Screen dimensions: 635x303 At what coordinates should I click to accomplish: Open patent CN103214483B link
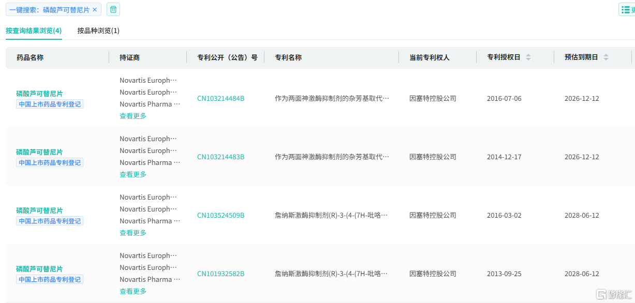pyautogui.click(x=221, y=157)
